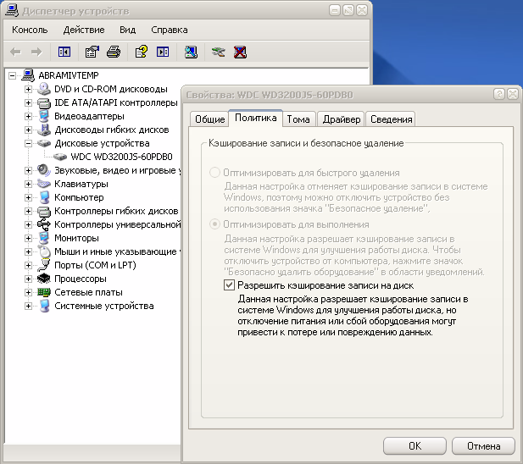This screenshot has height=464, width=523.
Task: Click the IDE ATA/ATAPI controllers icon
Action: [x=44, y=103]
